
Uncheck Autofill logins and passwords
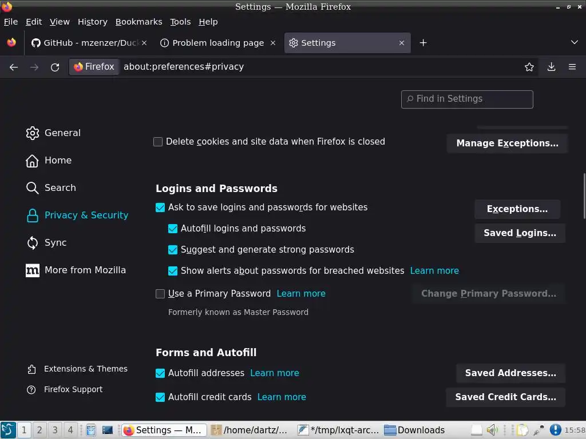coord(173,229)
